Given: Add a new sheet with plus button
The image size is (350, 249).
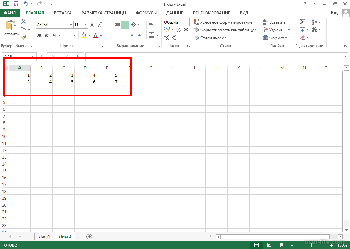Looking at the screenshot, I should [x=89, y=237].
